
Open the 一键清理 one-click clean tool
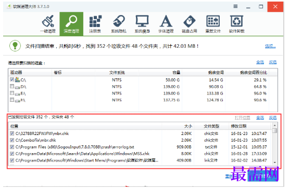pyautogui.click(x=48, y=24)
